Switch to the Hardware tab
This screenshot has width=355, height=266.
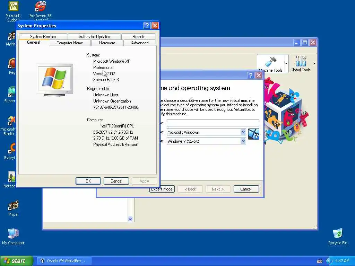coord(107,43)
